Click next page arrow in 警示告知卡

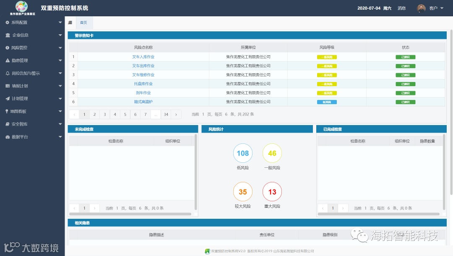[x=176, y=114]
